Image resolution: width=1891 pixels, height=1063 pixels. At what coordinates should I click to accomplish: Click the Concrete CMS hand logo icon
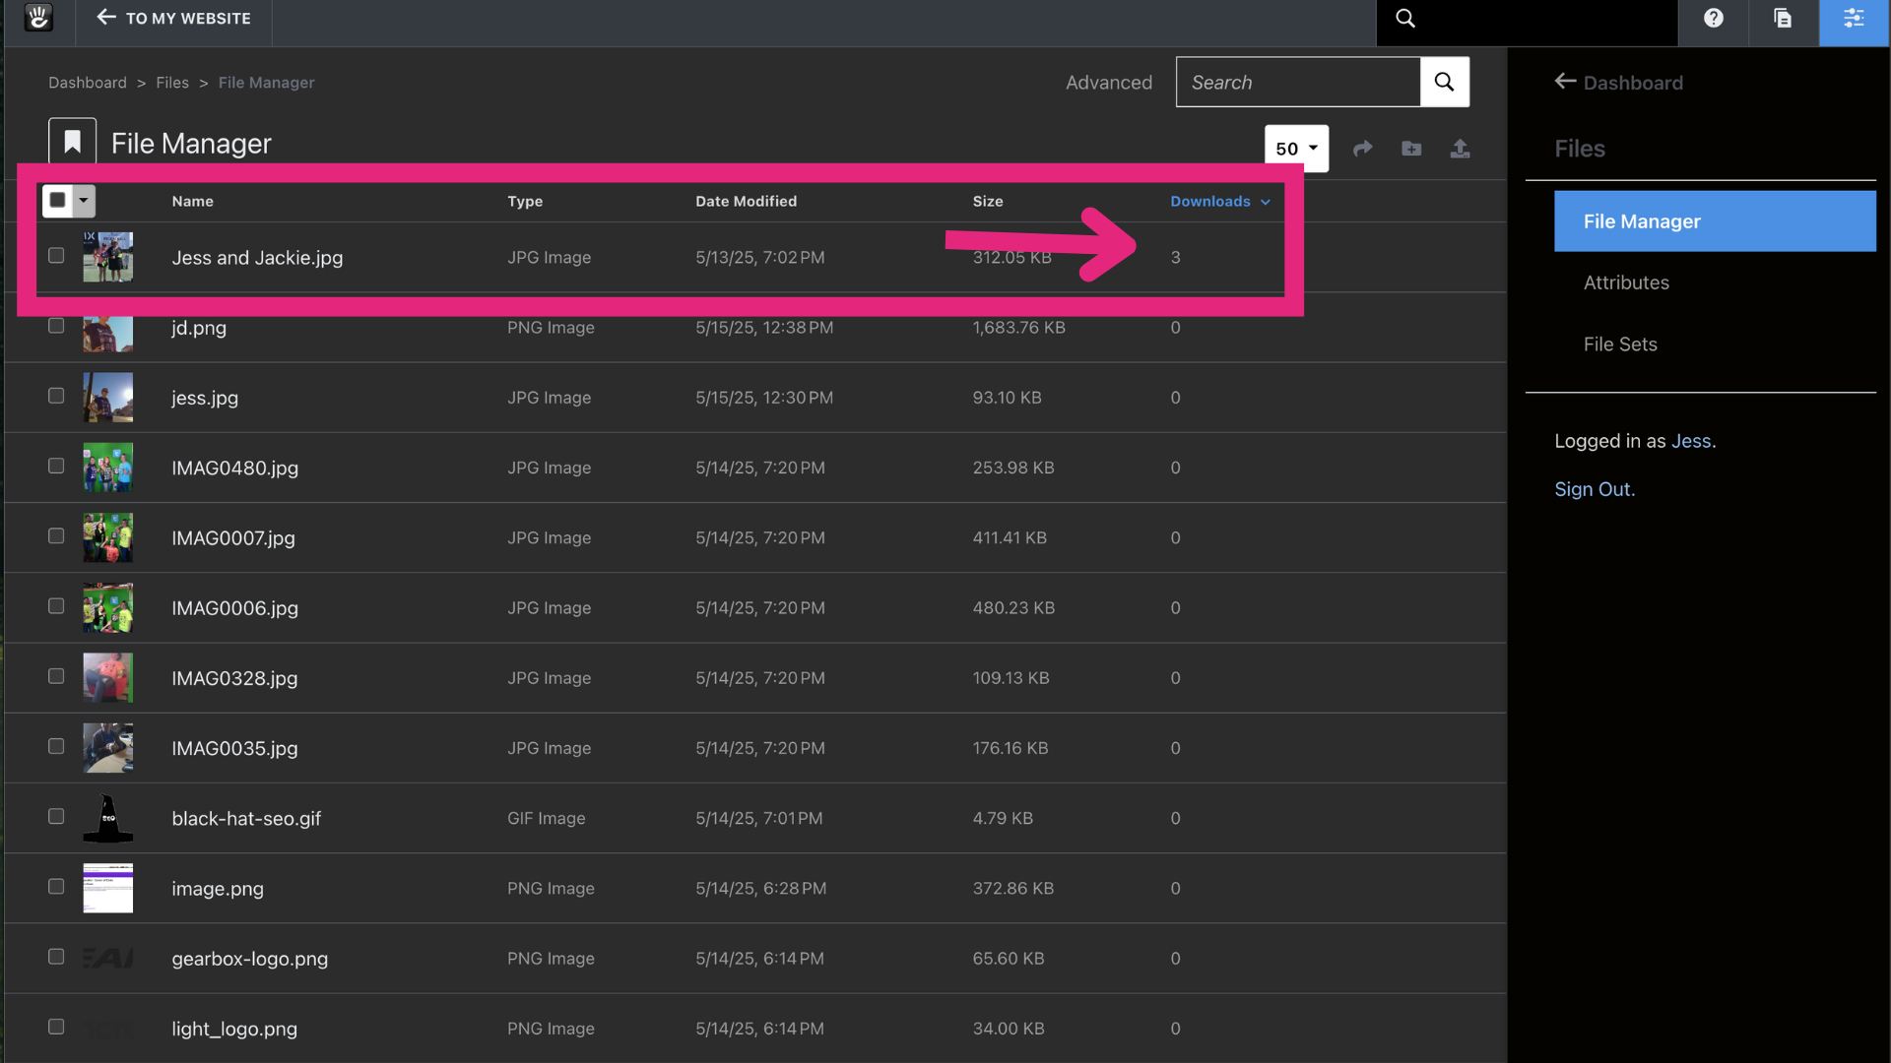[38, 18]
